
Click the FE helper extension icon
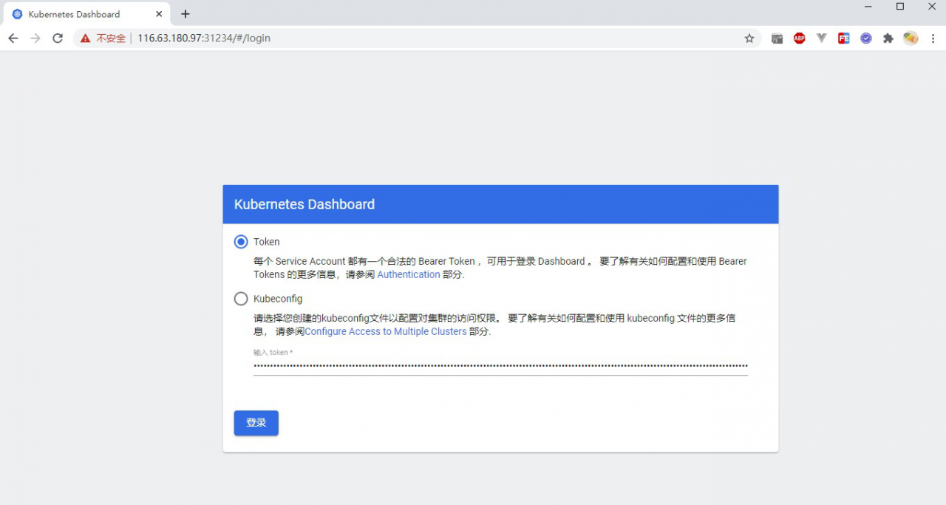(843, 38)
